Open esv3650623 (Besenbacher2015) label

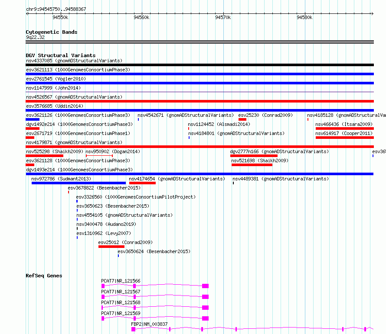(x=113, y=206)
